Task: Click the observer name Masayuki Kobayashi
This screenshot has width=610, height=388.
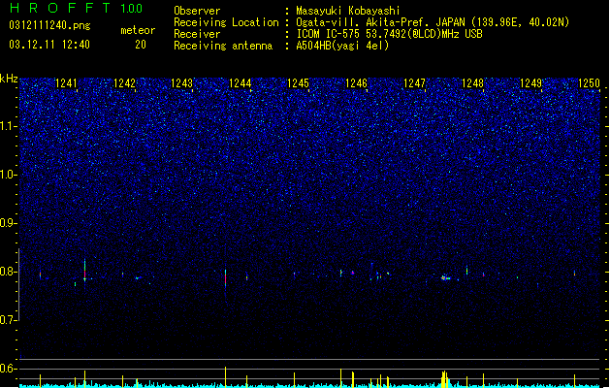Action: pyautogui.click(x=348, y=11)
